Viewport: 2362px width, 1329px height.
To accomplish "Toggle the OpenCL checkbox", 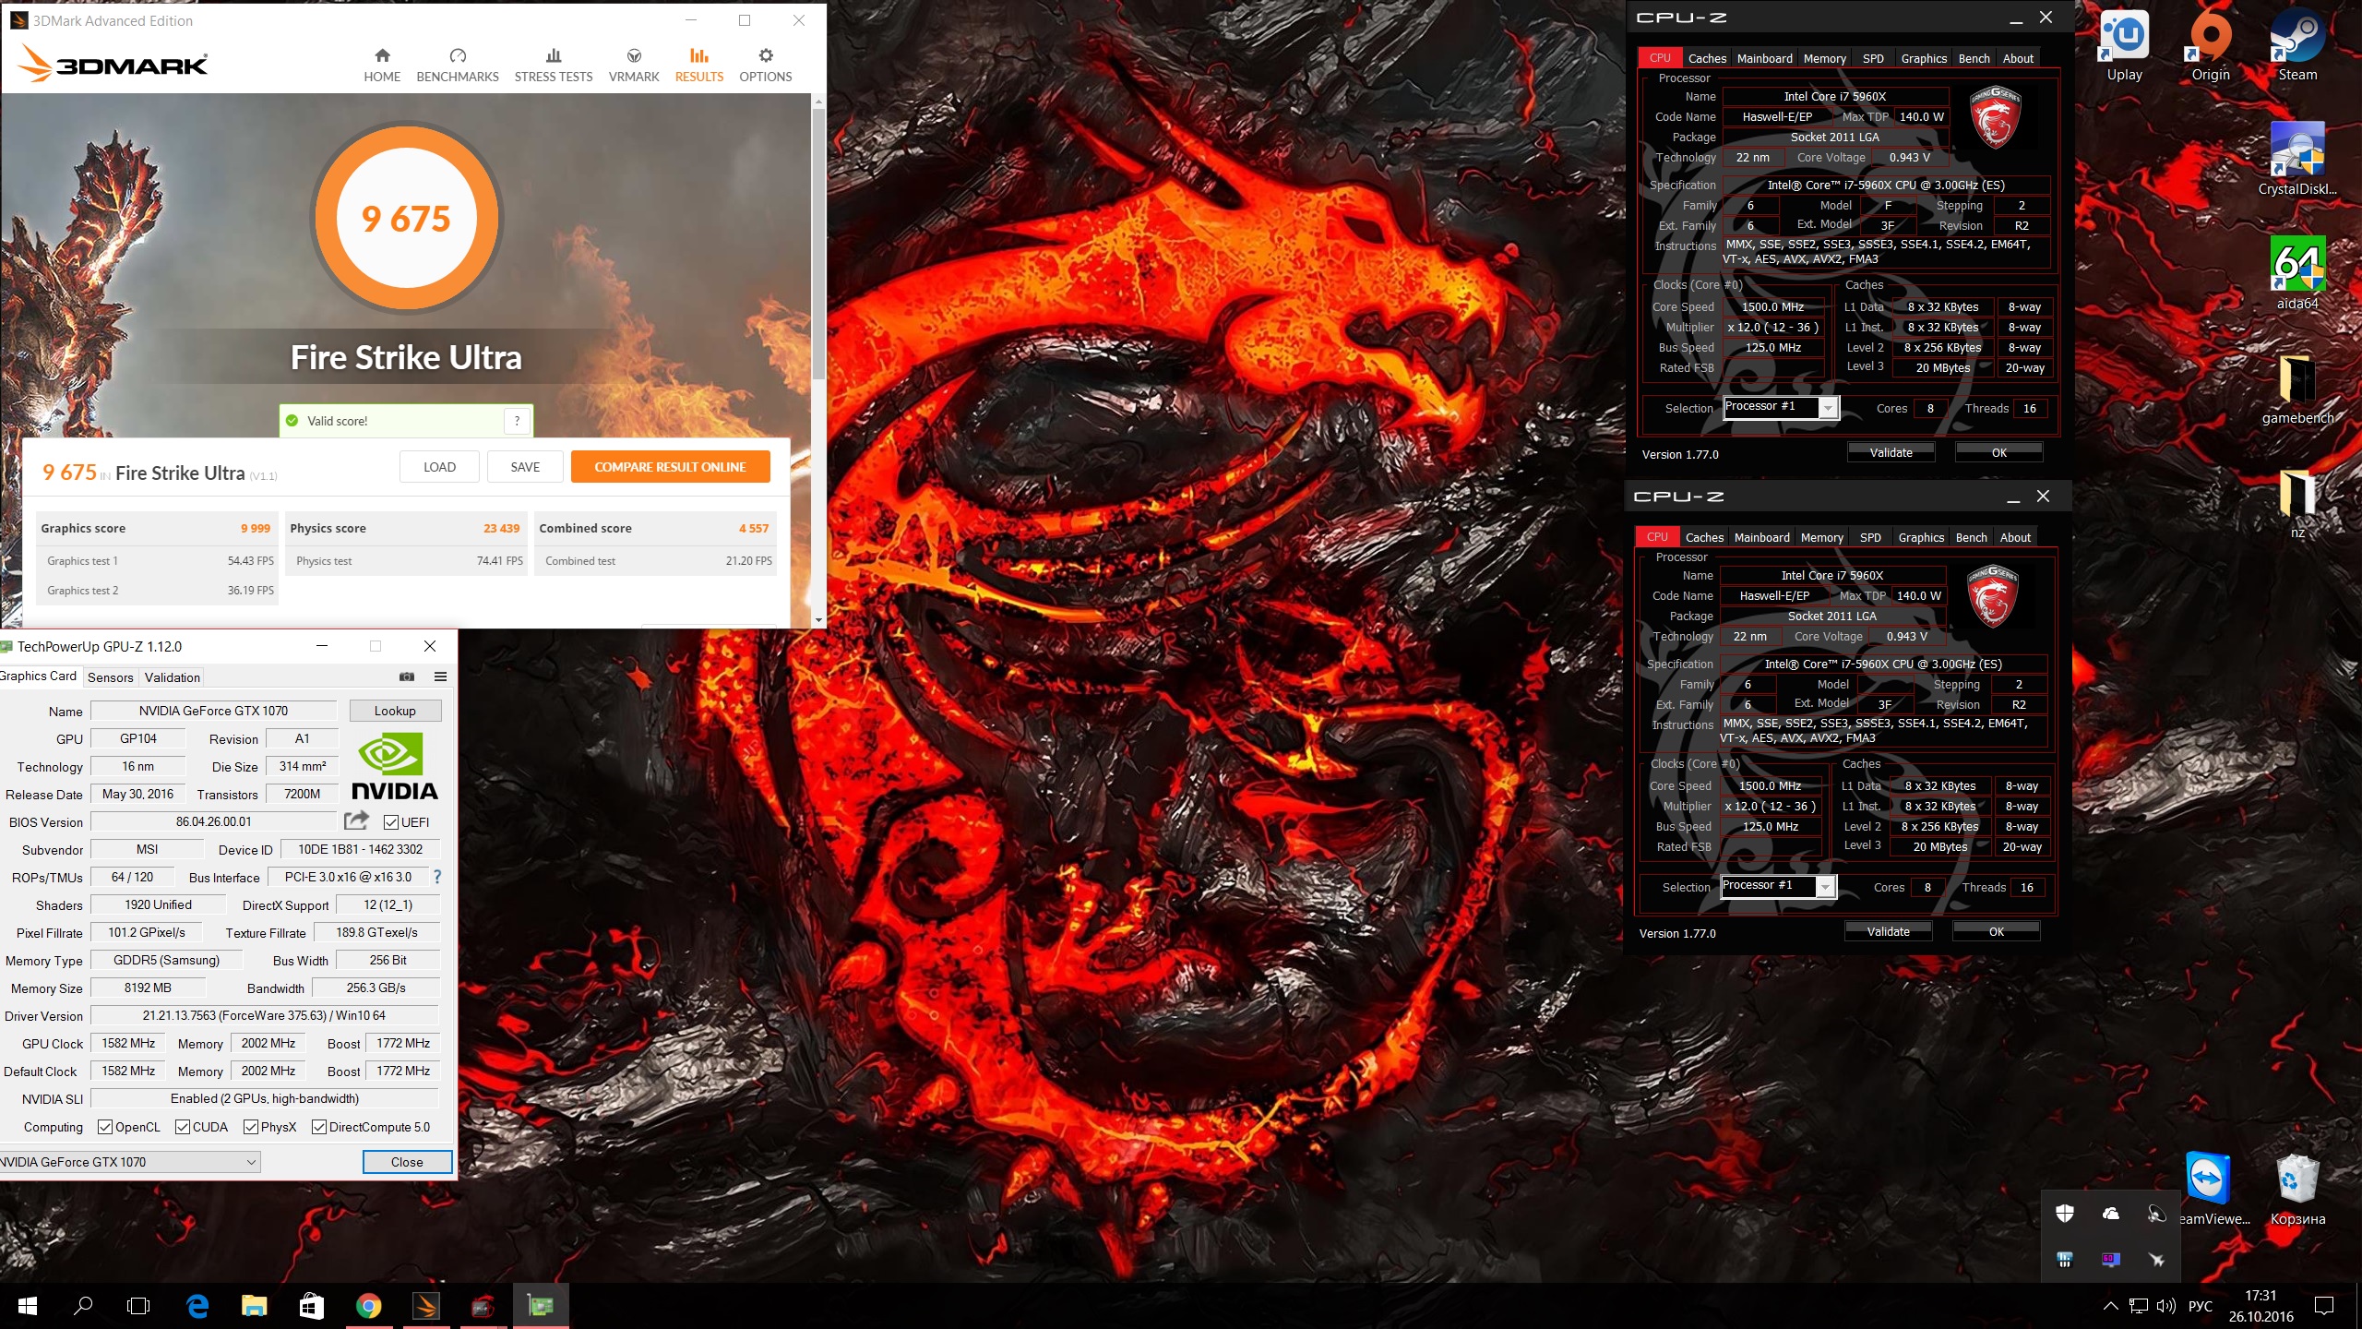I will pos(105,1127).
